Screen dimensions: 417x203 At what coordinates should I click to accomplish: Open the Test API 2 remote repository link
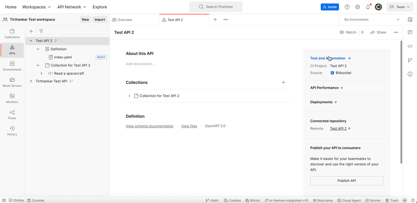tap(340, 129)
